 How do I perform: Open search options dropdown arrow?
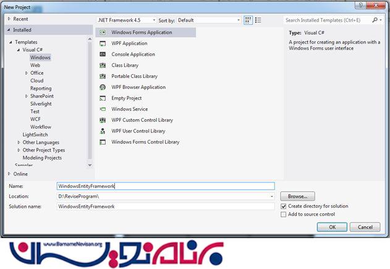(381, 20)
